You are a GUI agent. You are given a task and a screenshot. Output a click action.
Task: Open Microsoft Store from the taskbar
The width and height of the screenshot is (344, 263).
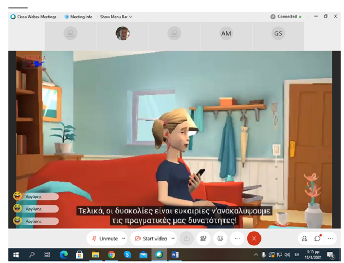coord(80,255)
